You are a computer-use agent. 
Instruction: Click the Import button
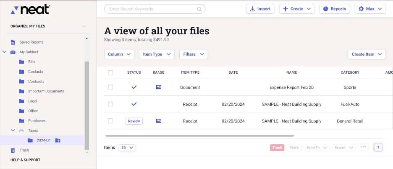260,9
